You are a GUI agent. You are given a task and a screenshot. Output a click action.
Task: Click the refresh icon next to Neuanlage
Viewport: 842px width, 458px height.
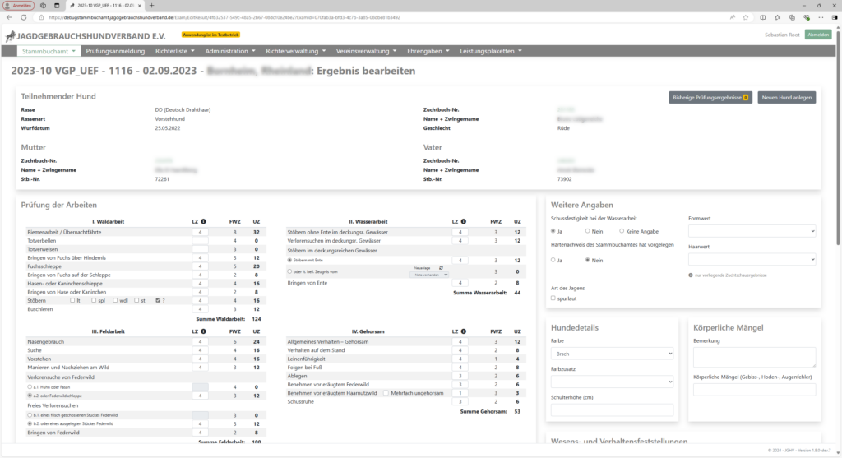441,267
